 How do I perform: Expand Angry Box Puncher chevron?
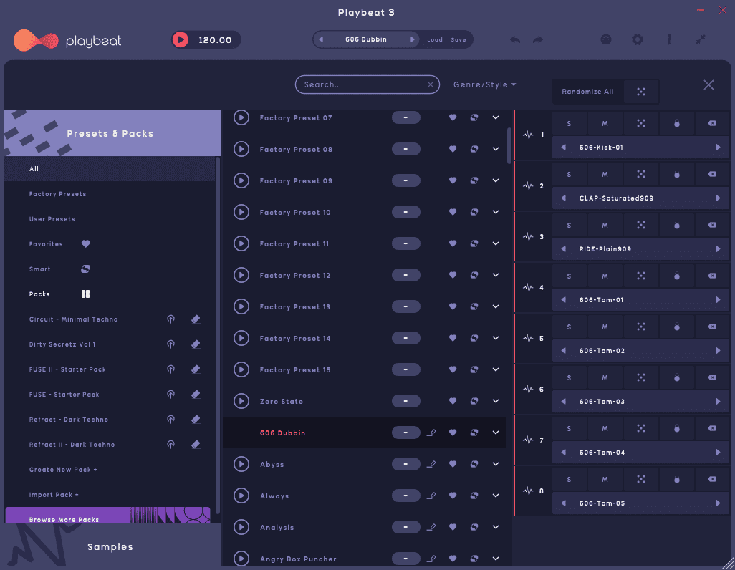(496, 559)
